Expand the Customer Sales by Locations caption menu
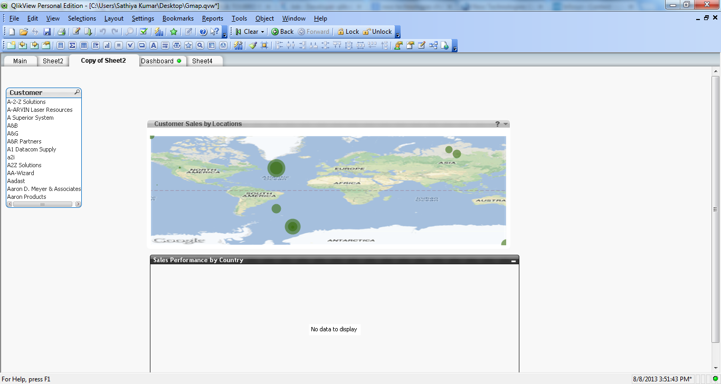This screenshot has width=721, height=384. (506, 124)
